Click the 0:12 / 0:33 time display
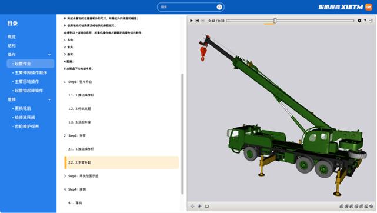Screen dimensions: 377x213 pos(216,21)
